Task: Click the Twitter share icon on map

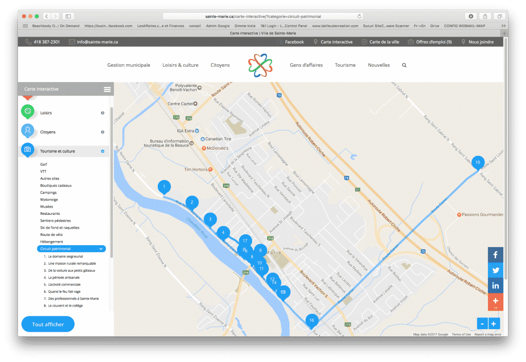Action: pos(495,270)
